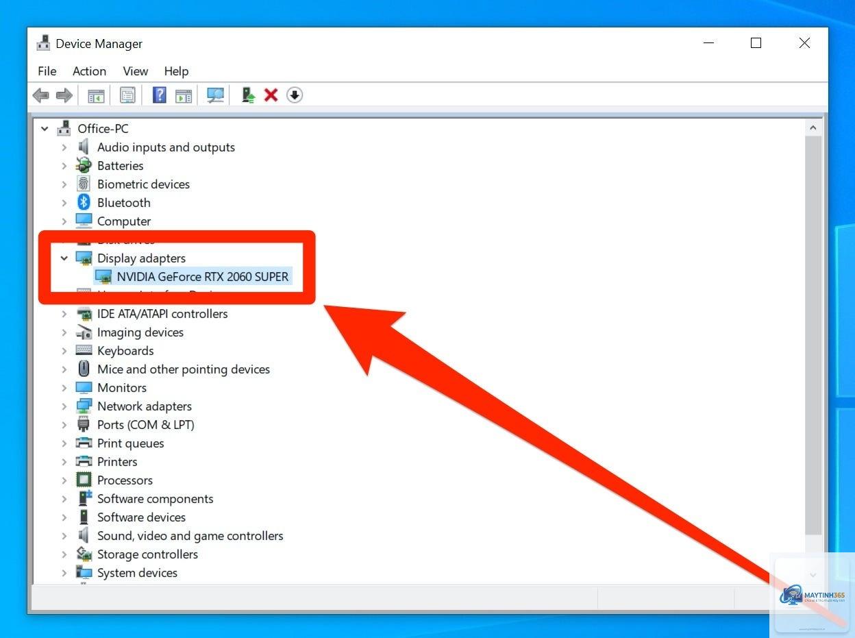
Task: Close the Device Manager window
Action: pyautogui.click(x=804, y=42)
